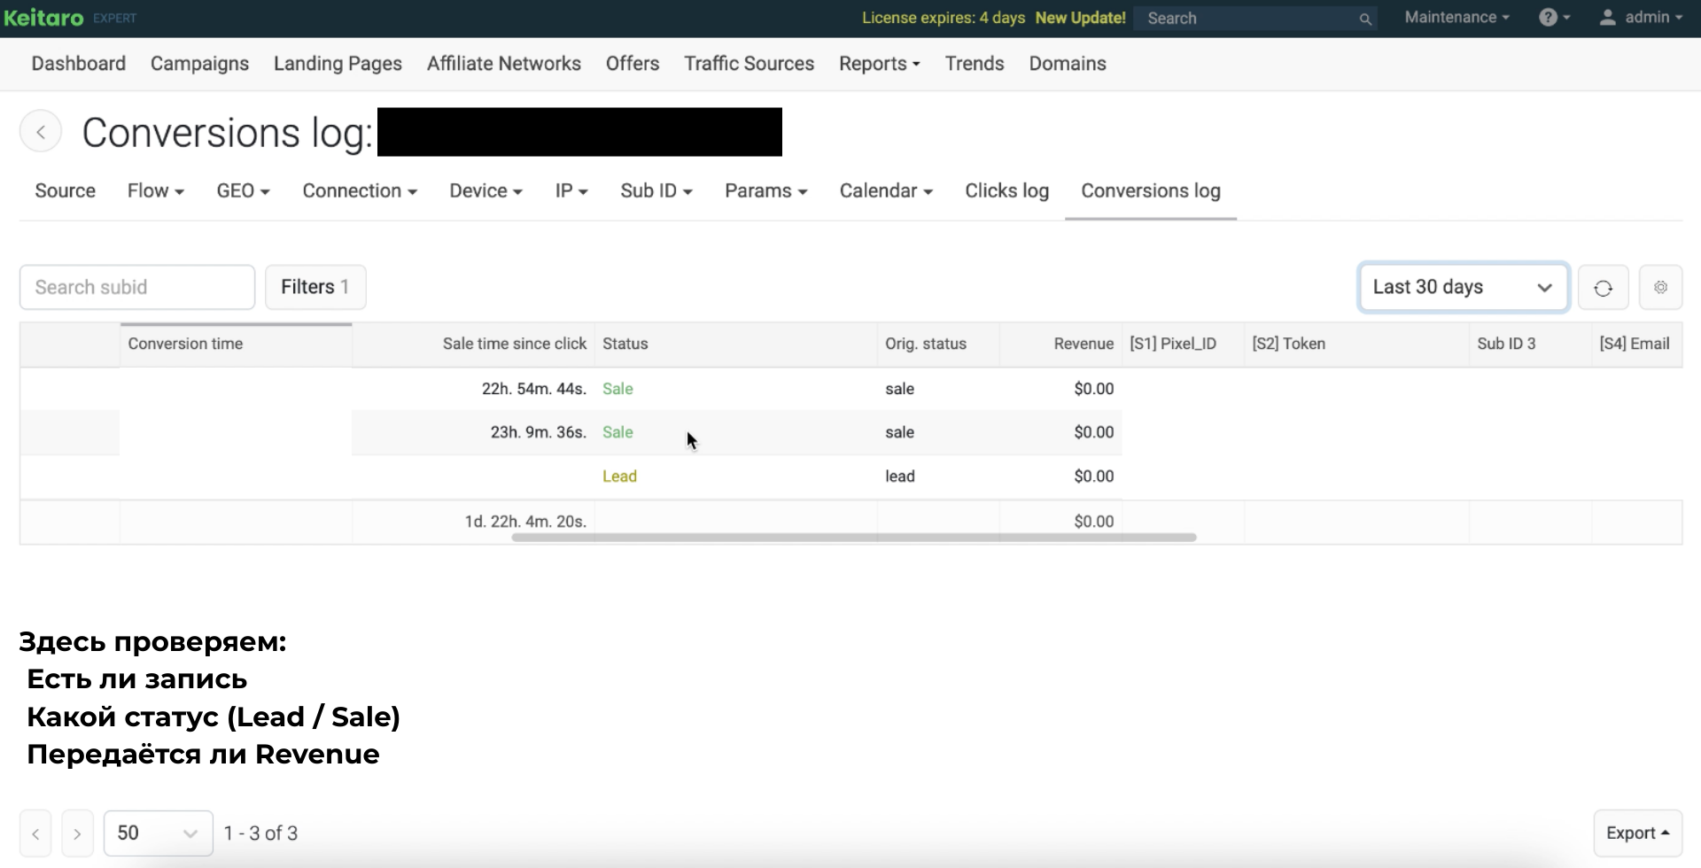Focus the Search subid field
Image resolution: width=1701 pixels, height=868 pixels.
pos(137,287)
